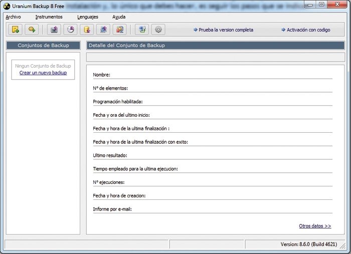
Task: Click the red padlock computer icon
Action: [x=120, y=30]
